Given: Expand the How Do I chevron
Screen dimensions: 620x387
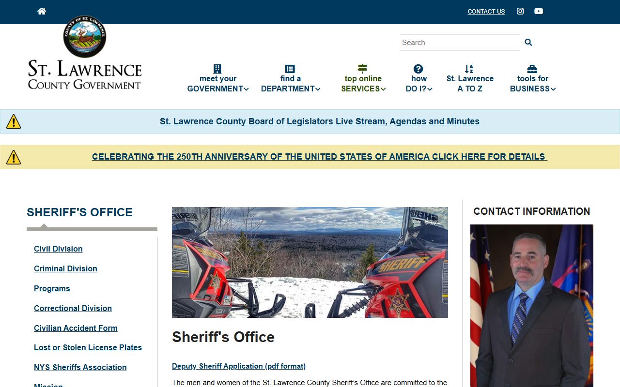Looking at the screenshot, I should 430,89.
